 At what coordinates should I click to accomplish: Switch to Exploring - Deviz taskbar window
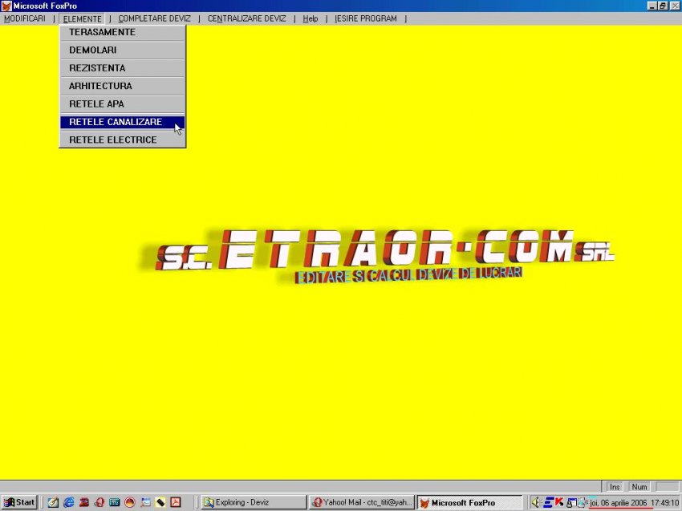pos(254,502)
